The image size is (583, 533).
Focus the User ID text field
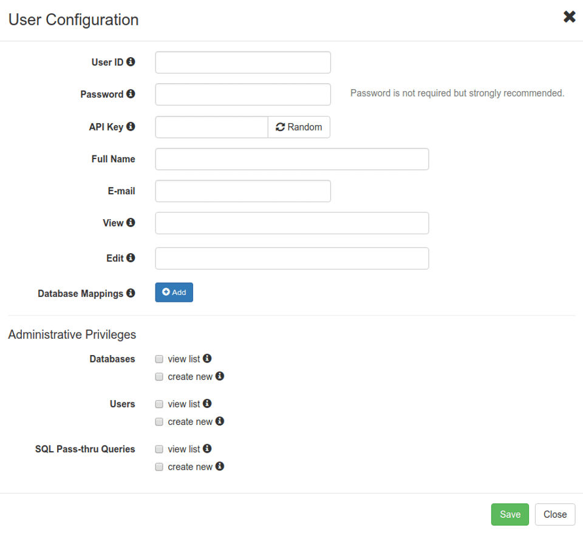coord(243,63)
